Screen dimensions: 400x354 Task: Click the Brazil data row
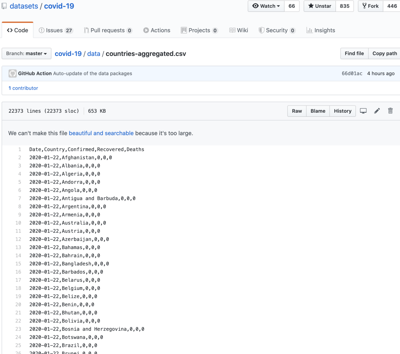63,345
